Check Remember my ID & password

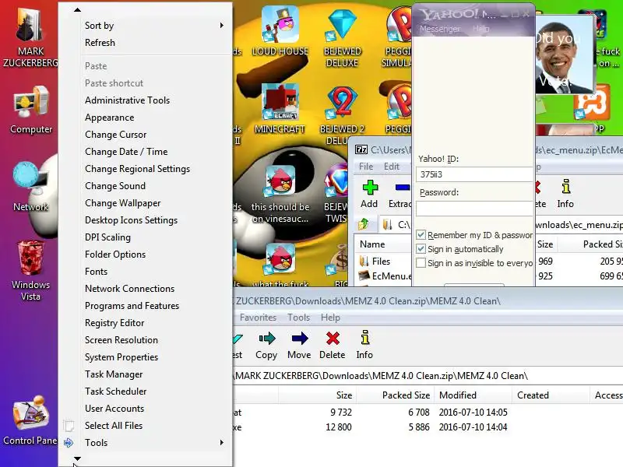point(421,235)
